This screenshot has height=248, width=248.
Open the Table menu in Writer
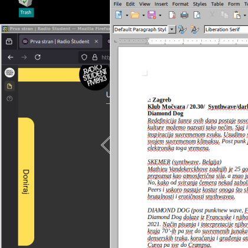(217, 4)
